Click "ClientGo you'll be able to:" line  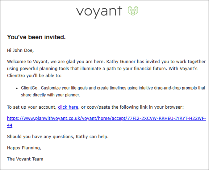click(34, 76)
